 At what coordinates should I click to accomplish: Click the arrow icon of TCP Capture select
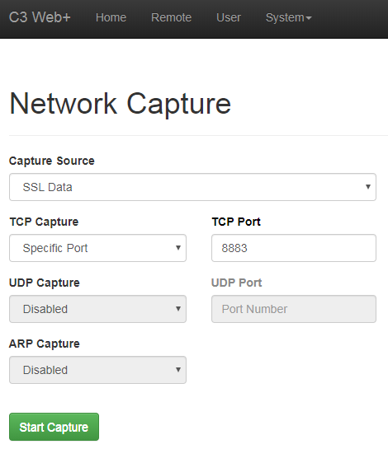pos(178,248)
